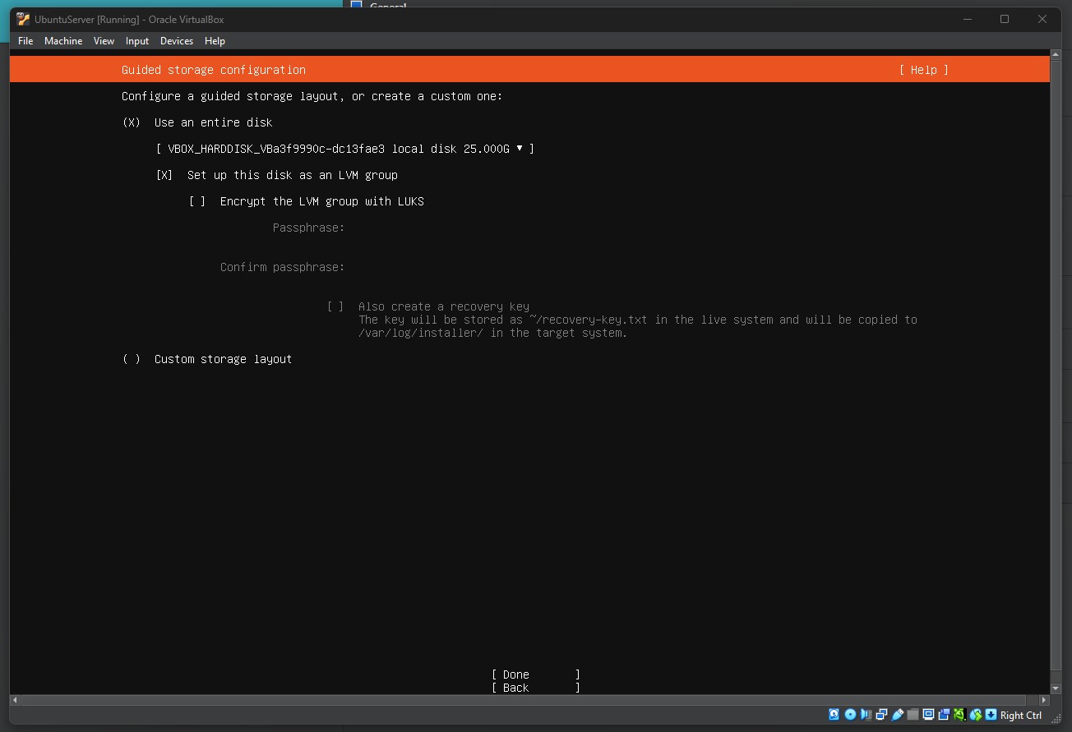Open the Machine menu
This screenshot has width=1072, height=732.
(62, 40)
